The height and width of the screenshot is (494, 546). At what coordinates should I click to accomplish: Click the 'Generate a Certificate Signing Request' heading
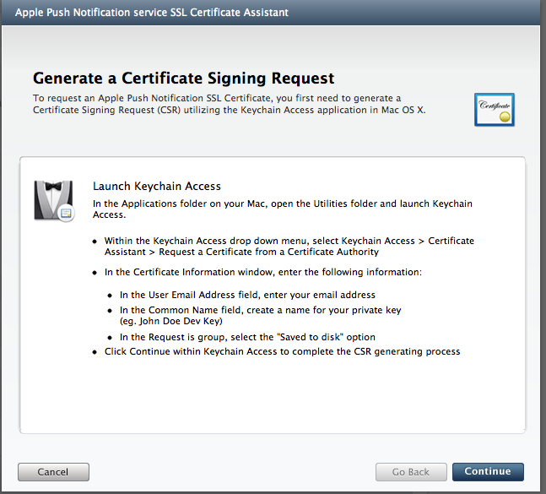point(183,78)
